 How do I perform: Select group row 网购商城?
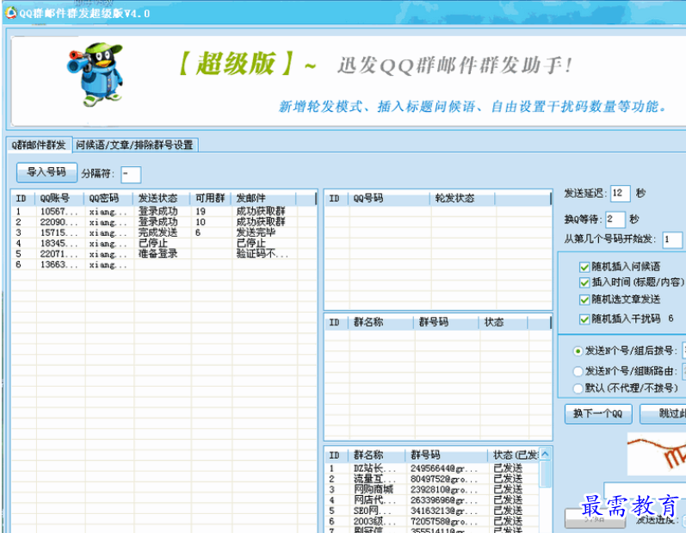(432, 489)
